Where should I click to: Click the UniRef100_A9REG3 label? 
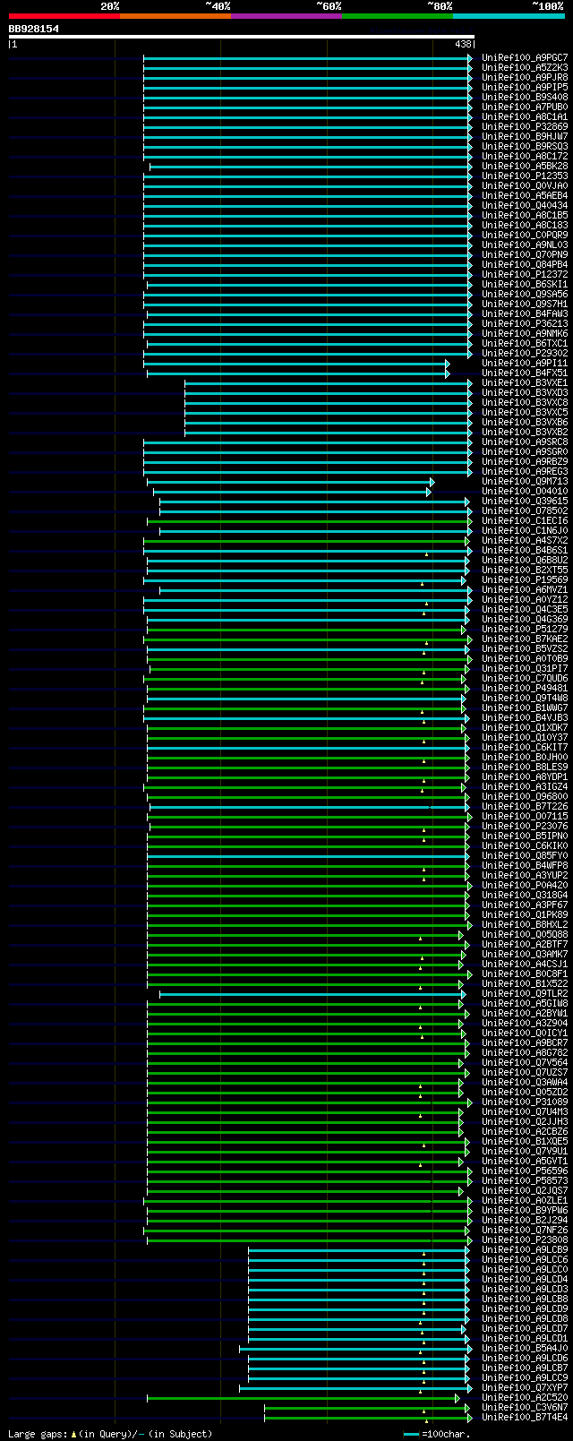(525, 472)
